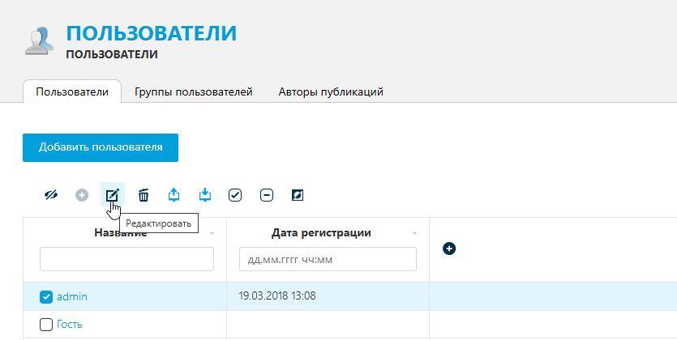Click the export upload arrow icon
This screenshot has width=677, height=340.
point(174,195)
